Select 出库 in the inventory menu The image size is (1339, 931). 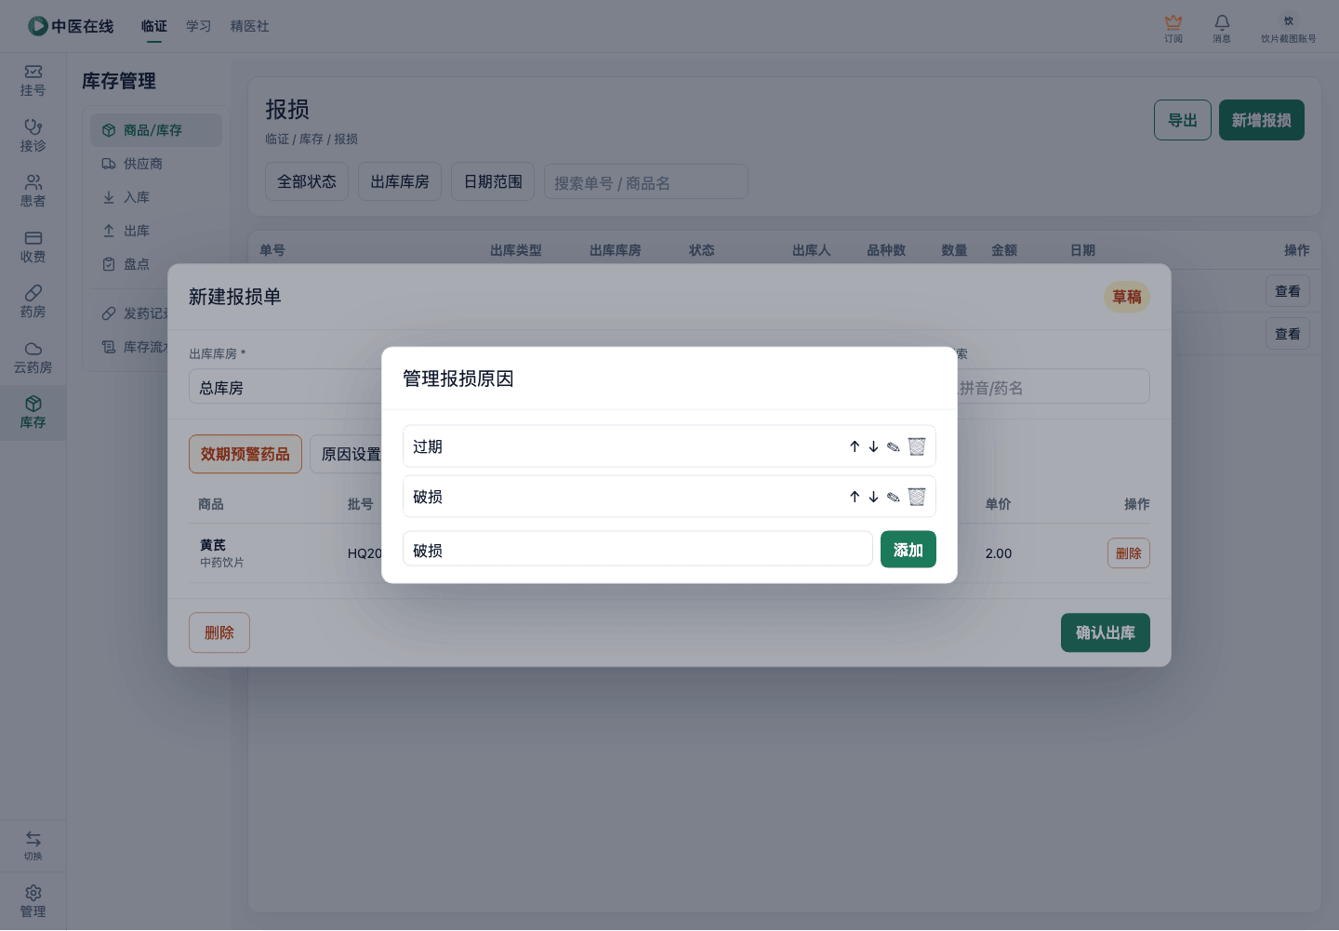point(156,231)
